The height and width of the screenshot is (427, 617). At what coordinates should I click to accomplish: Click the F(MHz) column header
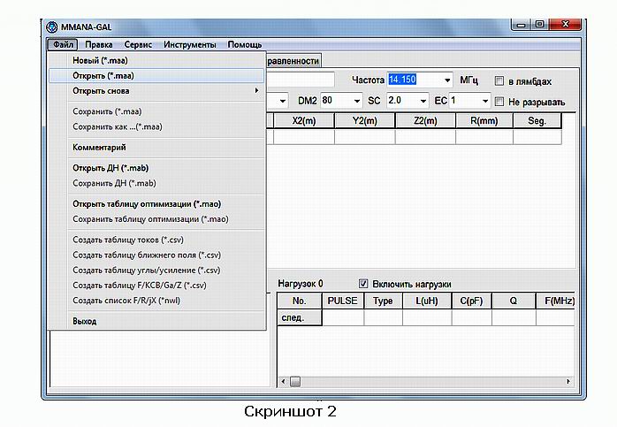pyautogui.click(x=555, y=301)
